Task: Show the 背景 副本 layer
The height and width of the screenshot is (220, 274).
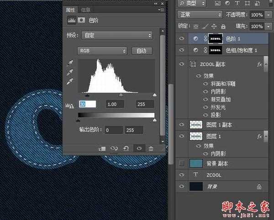Action: [x=182, y=163]
